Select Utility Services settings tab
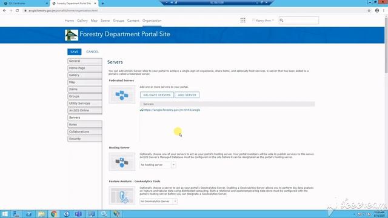The image size is (388, 218). point(85,104)
